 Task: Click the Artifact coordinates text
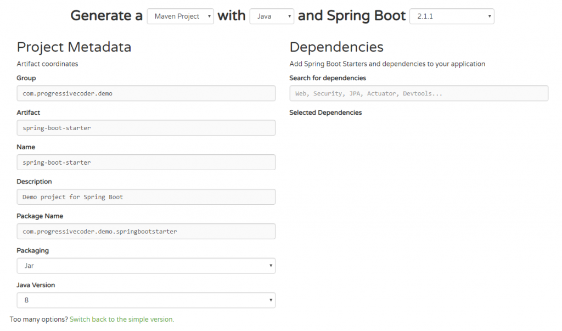click(x=47, y=64)
